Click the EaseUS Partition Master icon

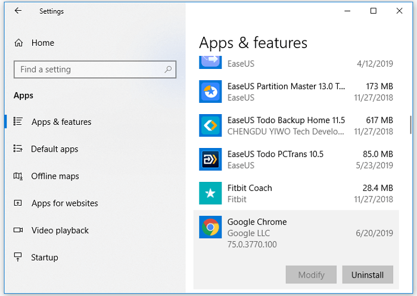coord(210,92)
